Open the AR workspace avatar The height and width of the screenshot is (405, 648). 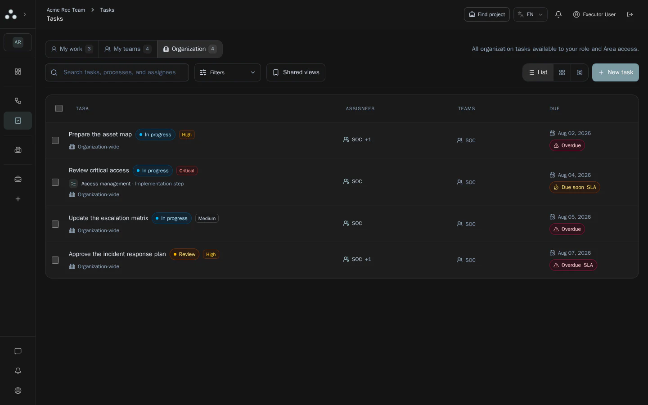click(x=18, y=42)
